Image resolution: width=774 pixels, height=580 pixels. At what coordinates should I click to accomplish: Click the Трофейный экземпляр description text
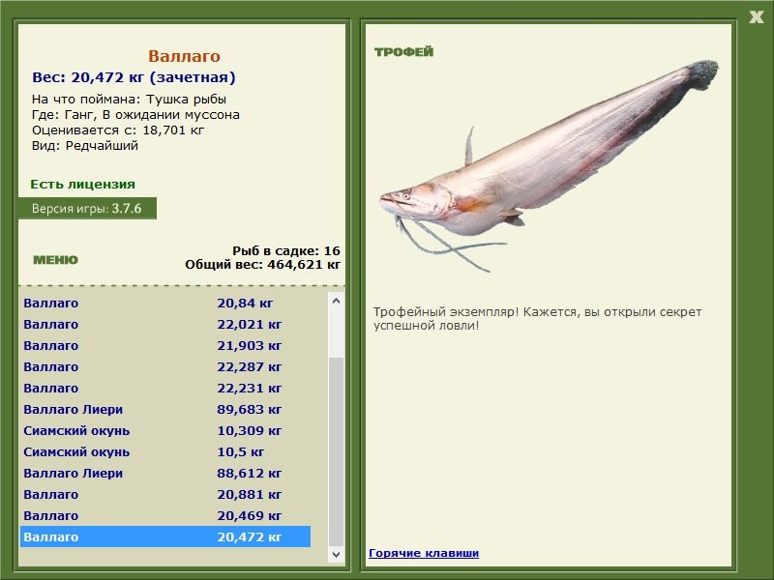pos(537,319)
